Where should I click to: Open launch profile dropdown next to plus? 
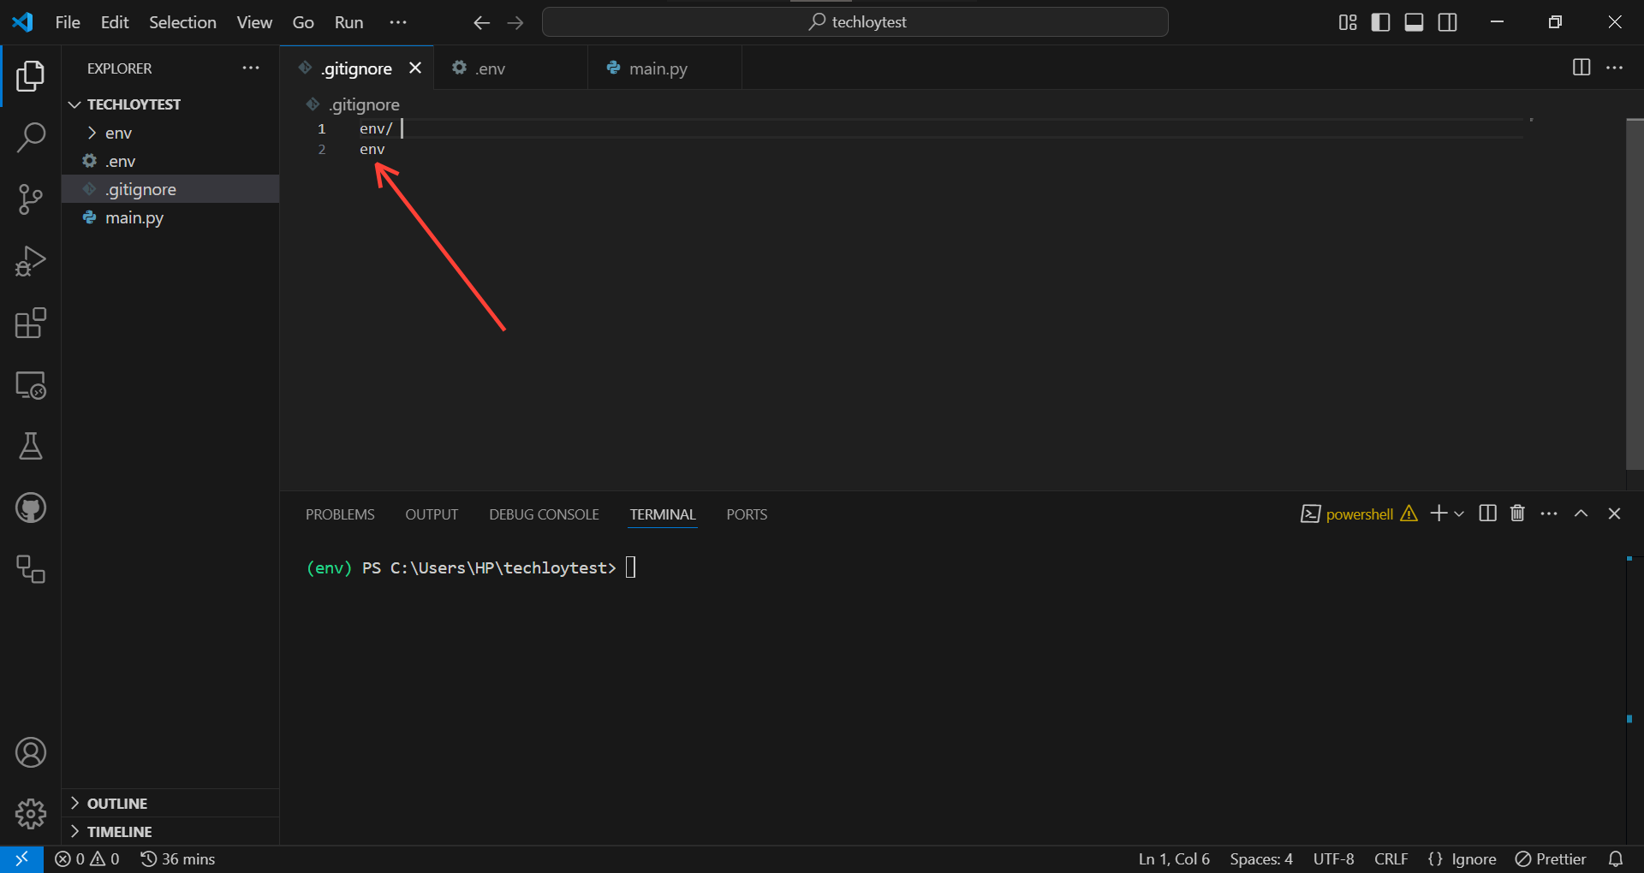1459,514
